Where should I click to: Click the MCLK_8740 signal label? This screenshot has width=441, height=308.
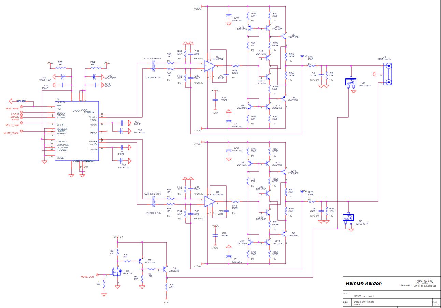click(12, 125)
